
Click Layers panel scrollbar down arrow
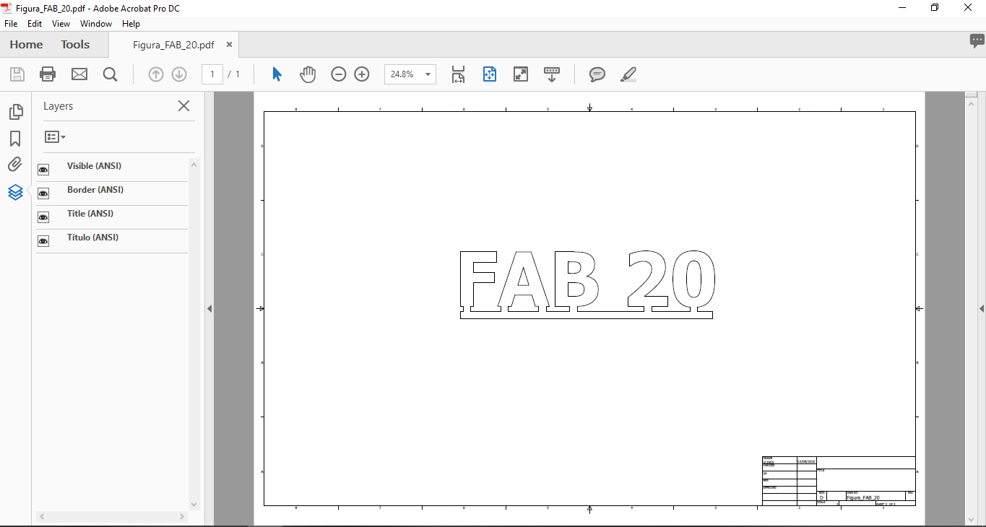pos(194,504)
